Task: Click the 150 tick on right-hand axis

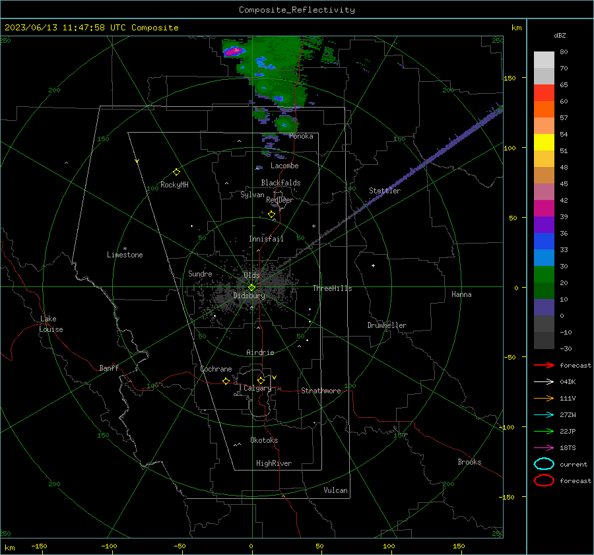Action: pos(510,78)
